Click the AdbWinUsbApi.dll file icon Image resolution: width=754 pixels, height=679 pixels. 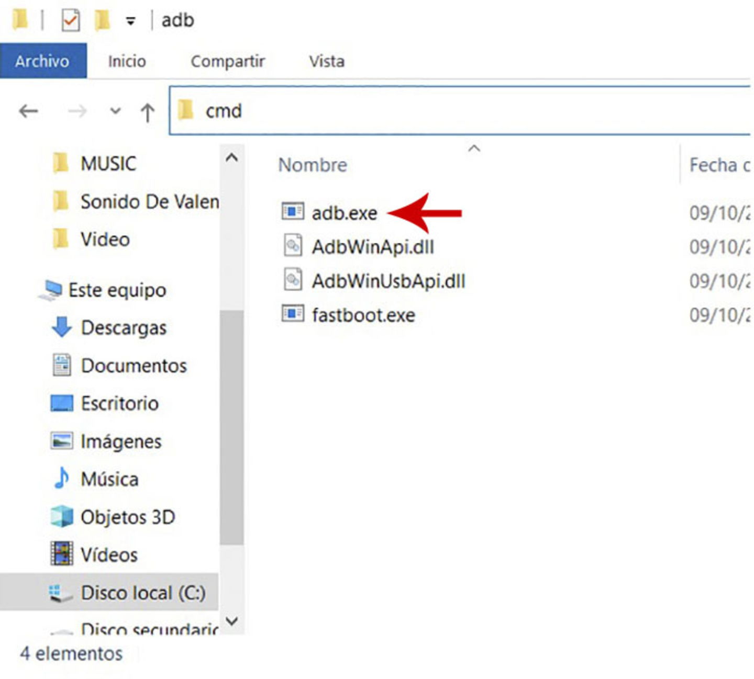[293, 279]
